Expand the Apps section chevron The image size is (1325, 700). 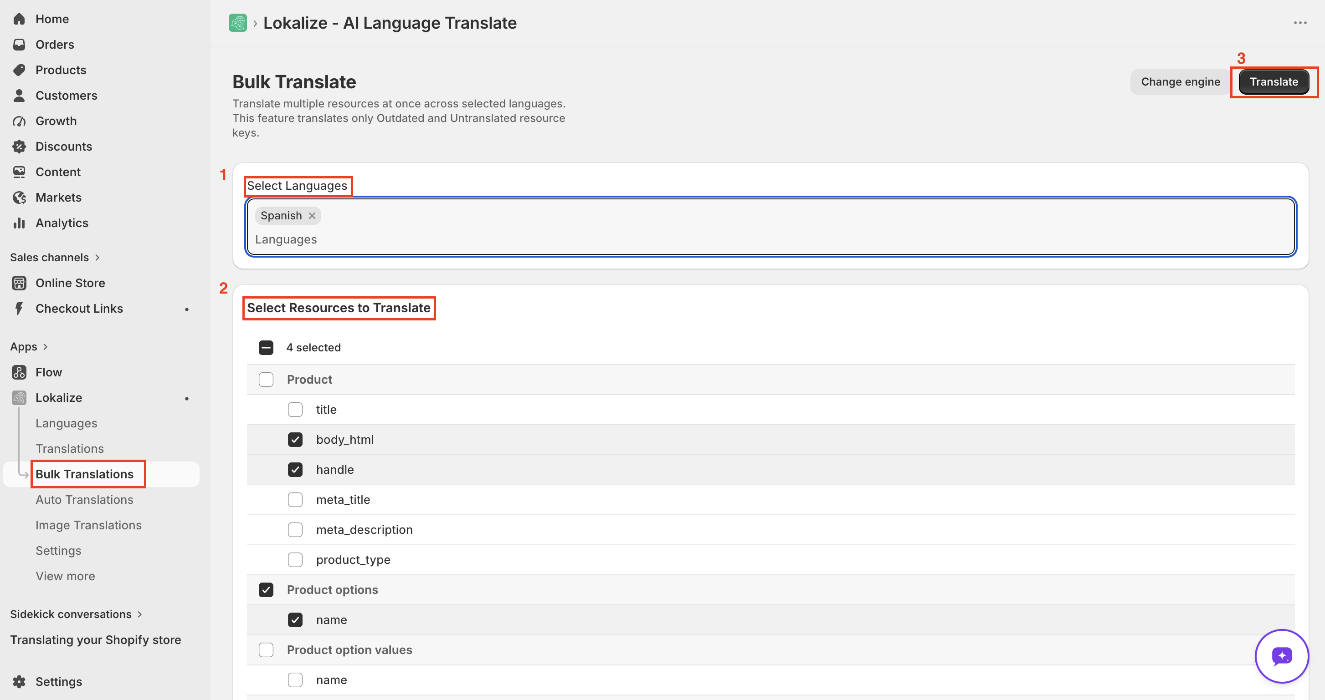pos(45,347)
